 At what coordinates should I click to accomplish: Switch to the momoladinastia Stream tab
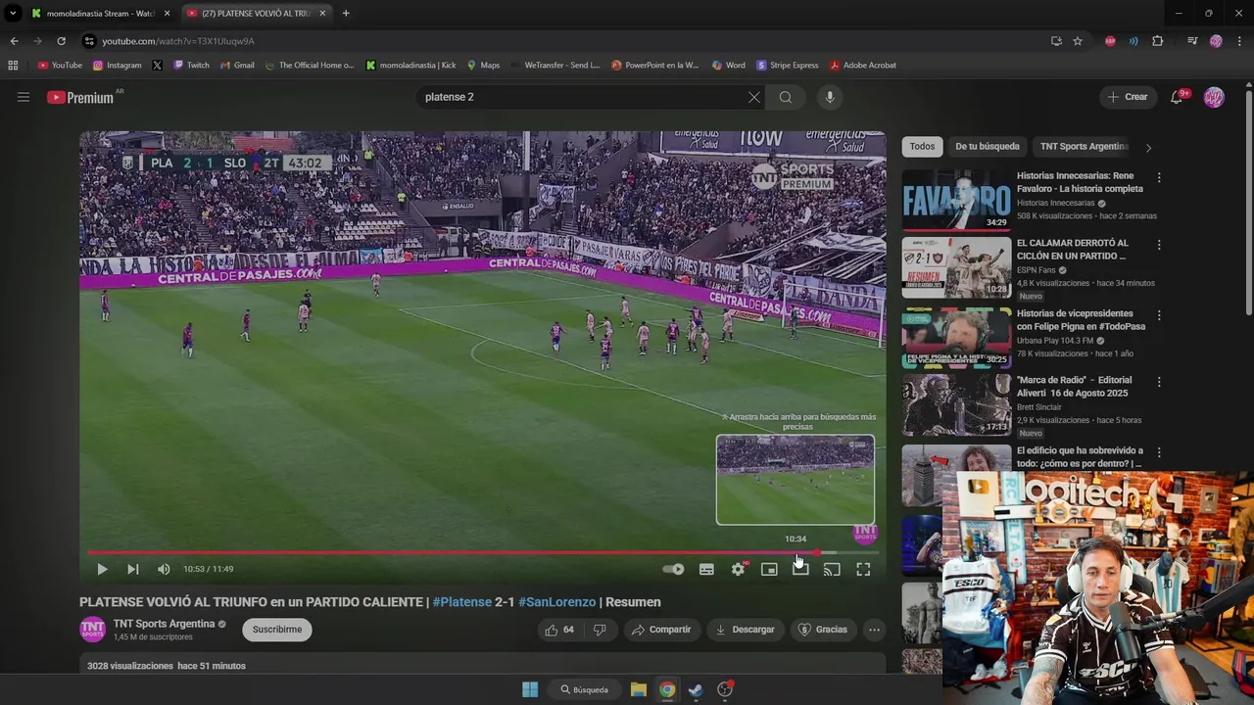[x=101, y=14]
